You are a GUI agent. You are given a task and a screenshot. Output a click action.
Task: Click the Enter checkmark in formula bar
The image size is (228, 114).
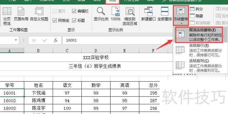click(45, 40)
